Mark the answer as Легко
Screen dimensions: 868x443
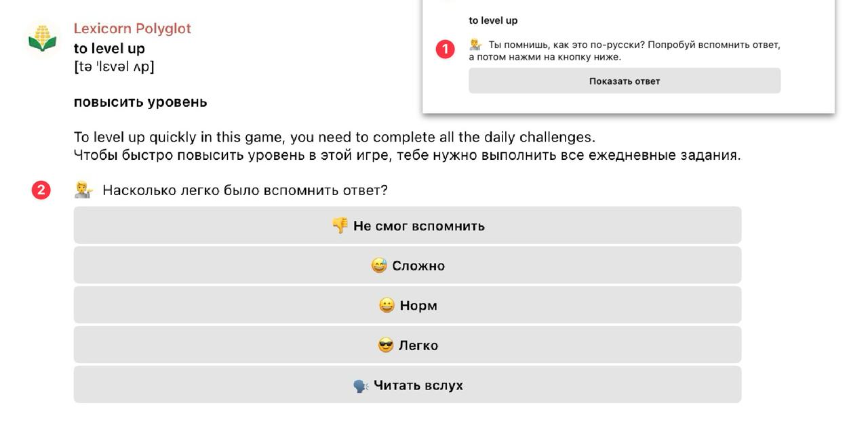pos(408,345)
